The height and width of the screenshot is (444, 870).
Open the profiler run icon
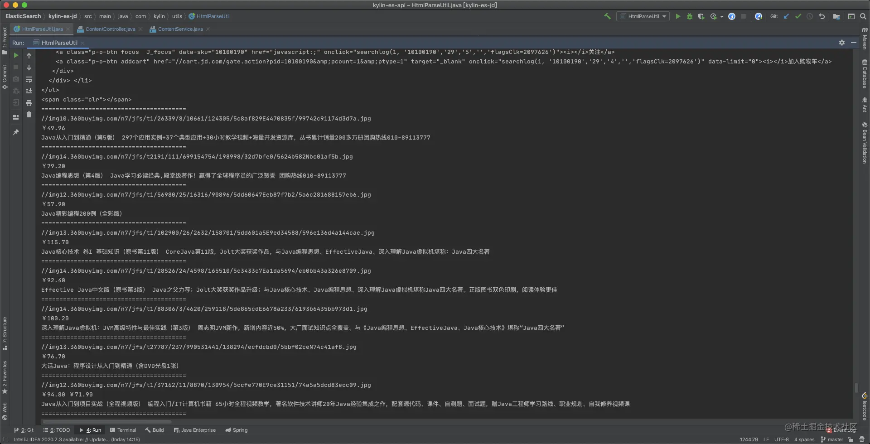pyautogui.click(x=714, y=16)
